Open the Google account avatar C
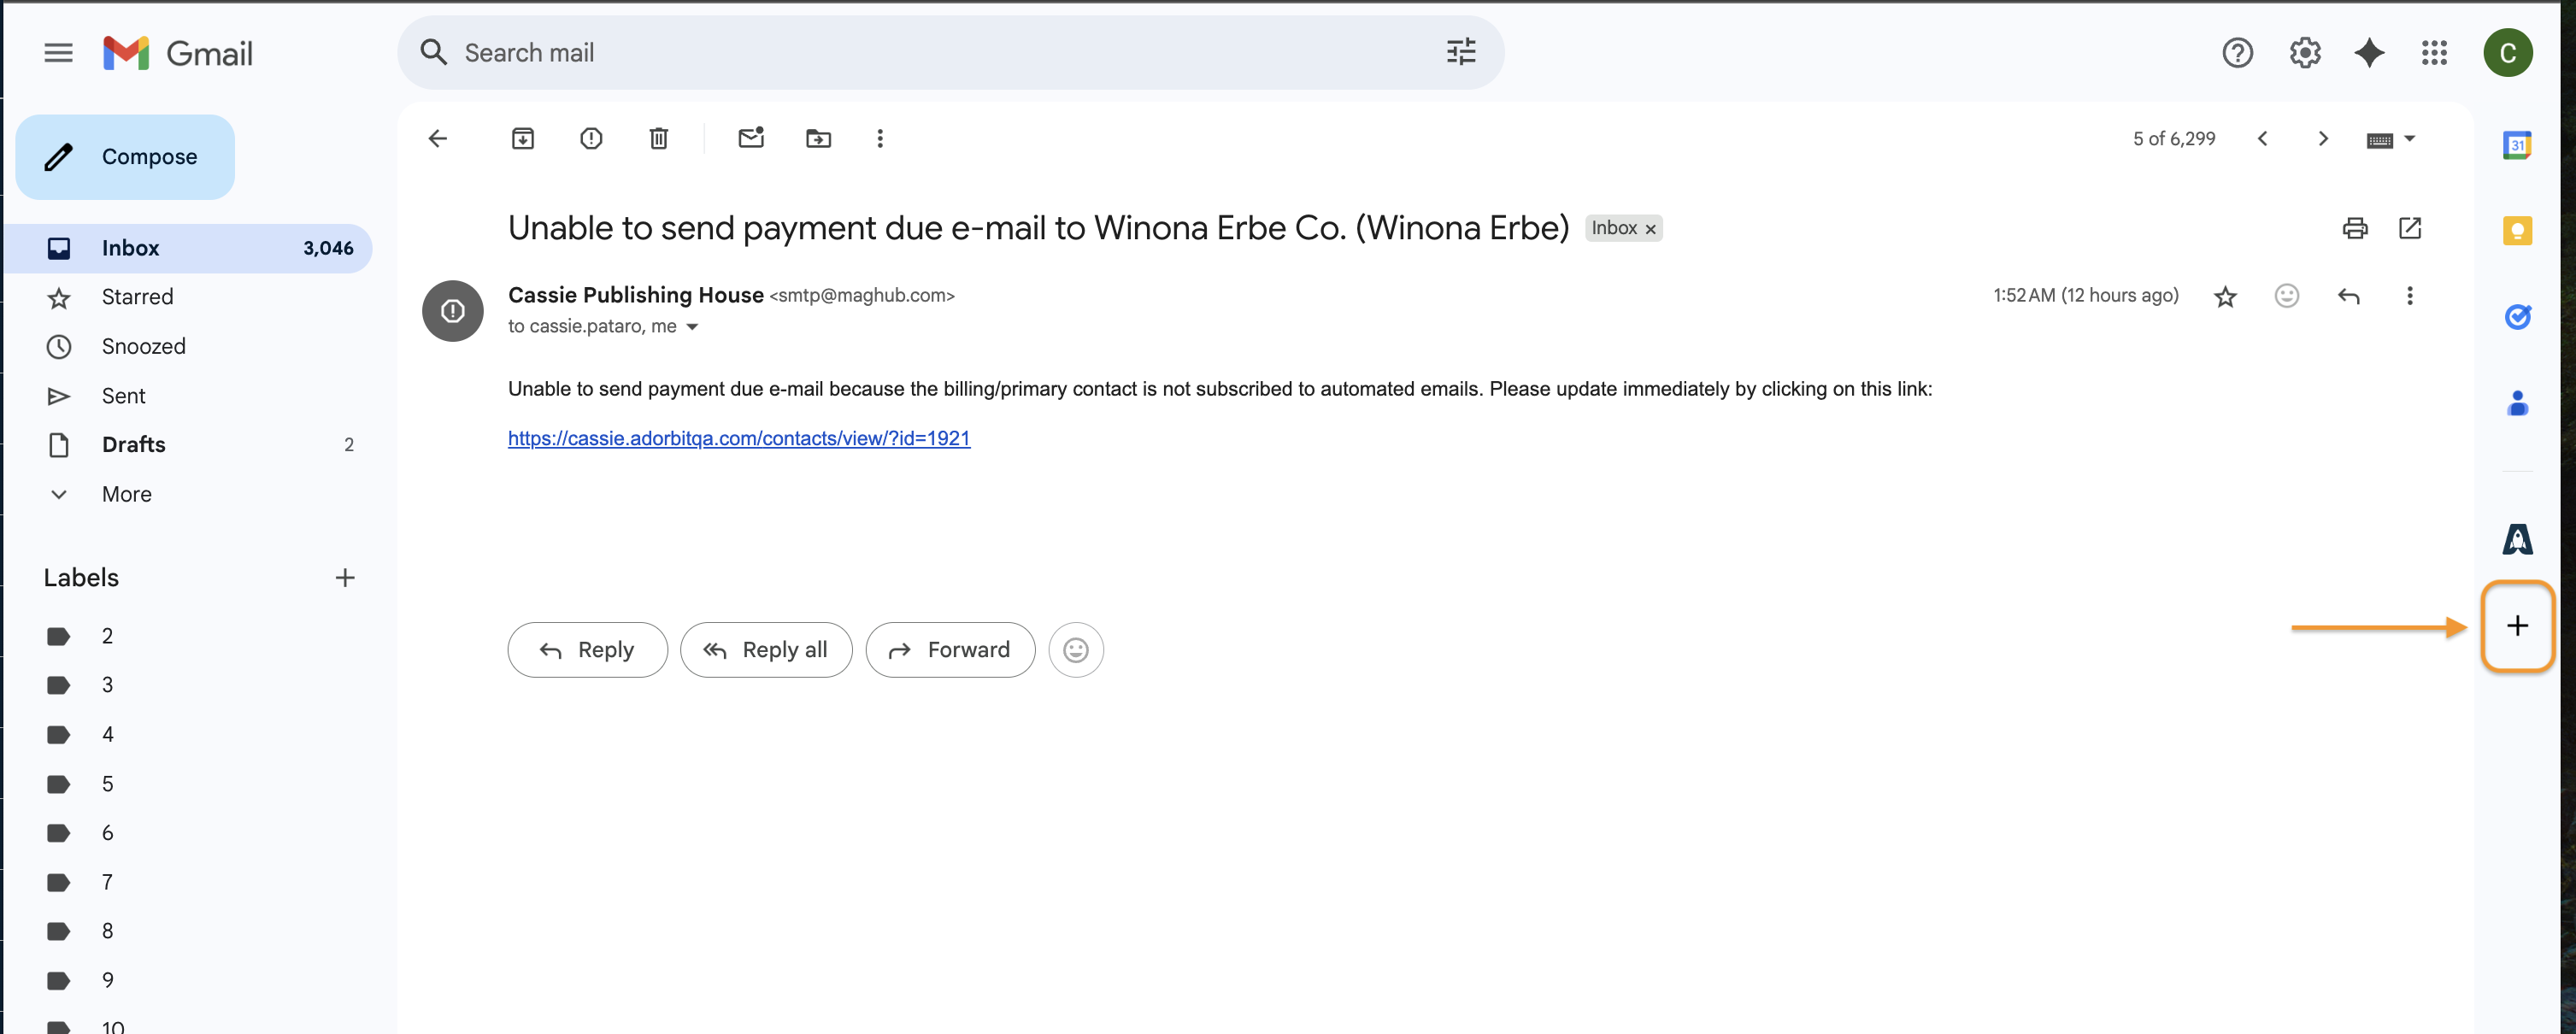This screenshot has width=2576, height=1034. click(2507, 52)
